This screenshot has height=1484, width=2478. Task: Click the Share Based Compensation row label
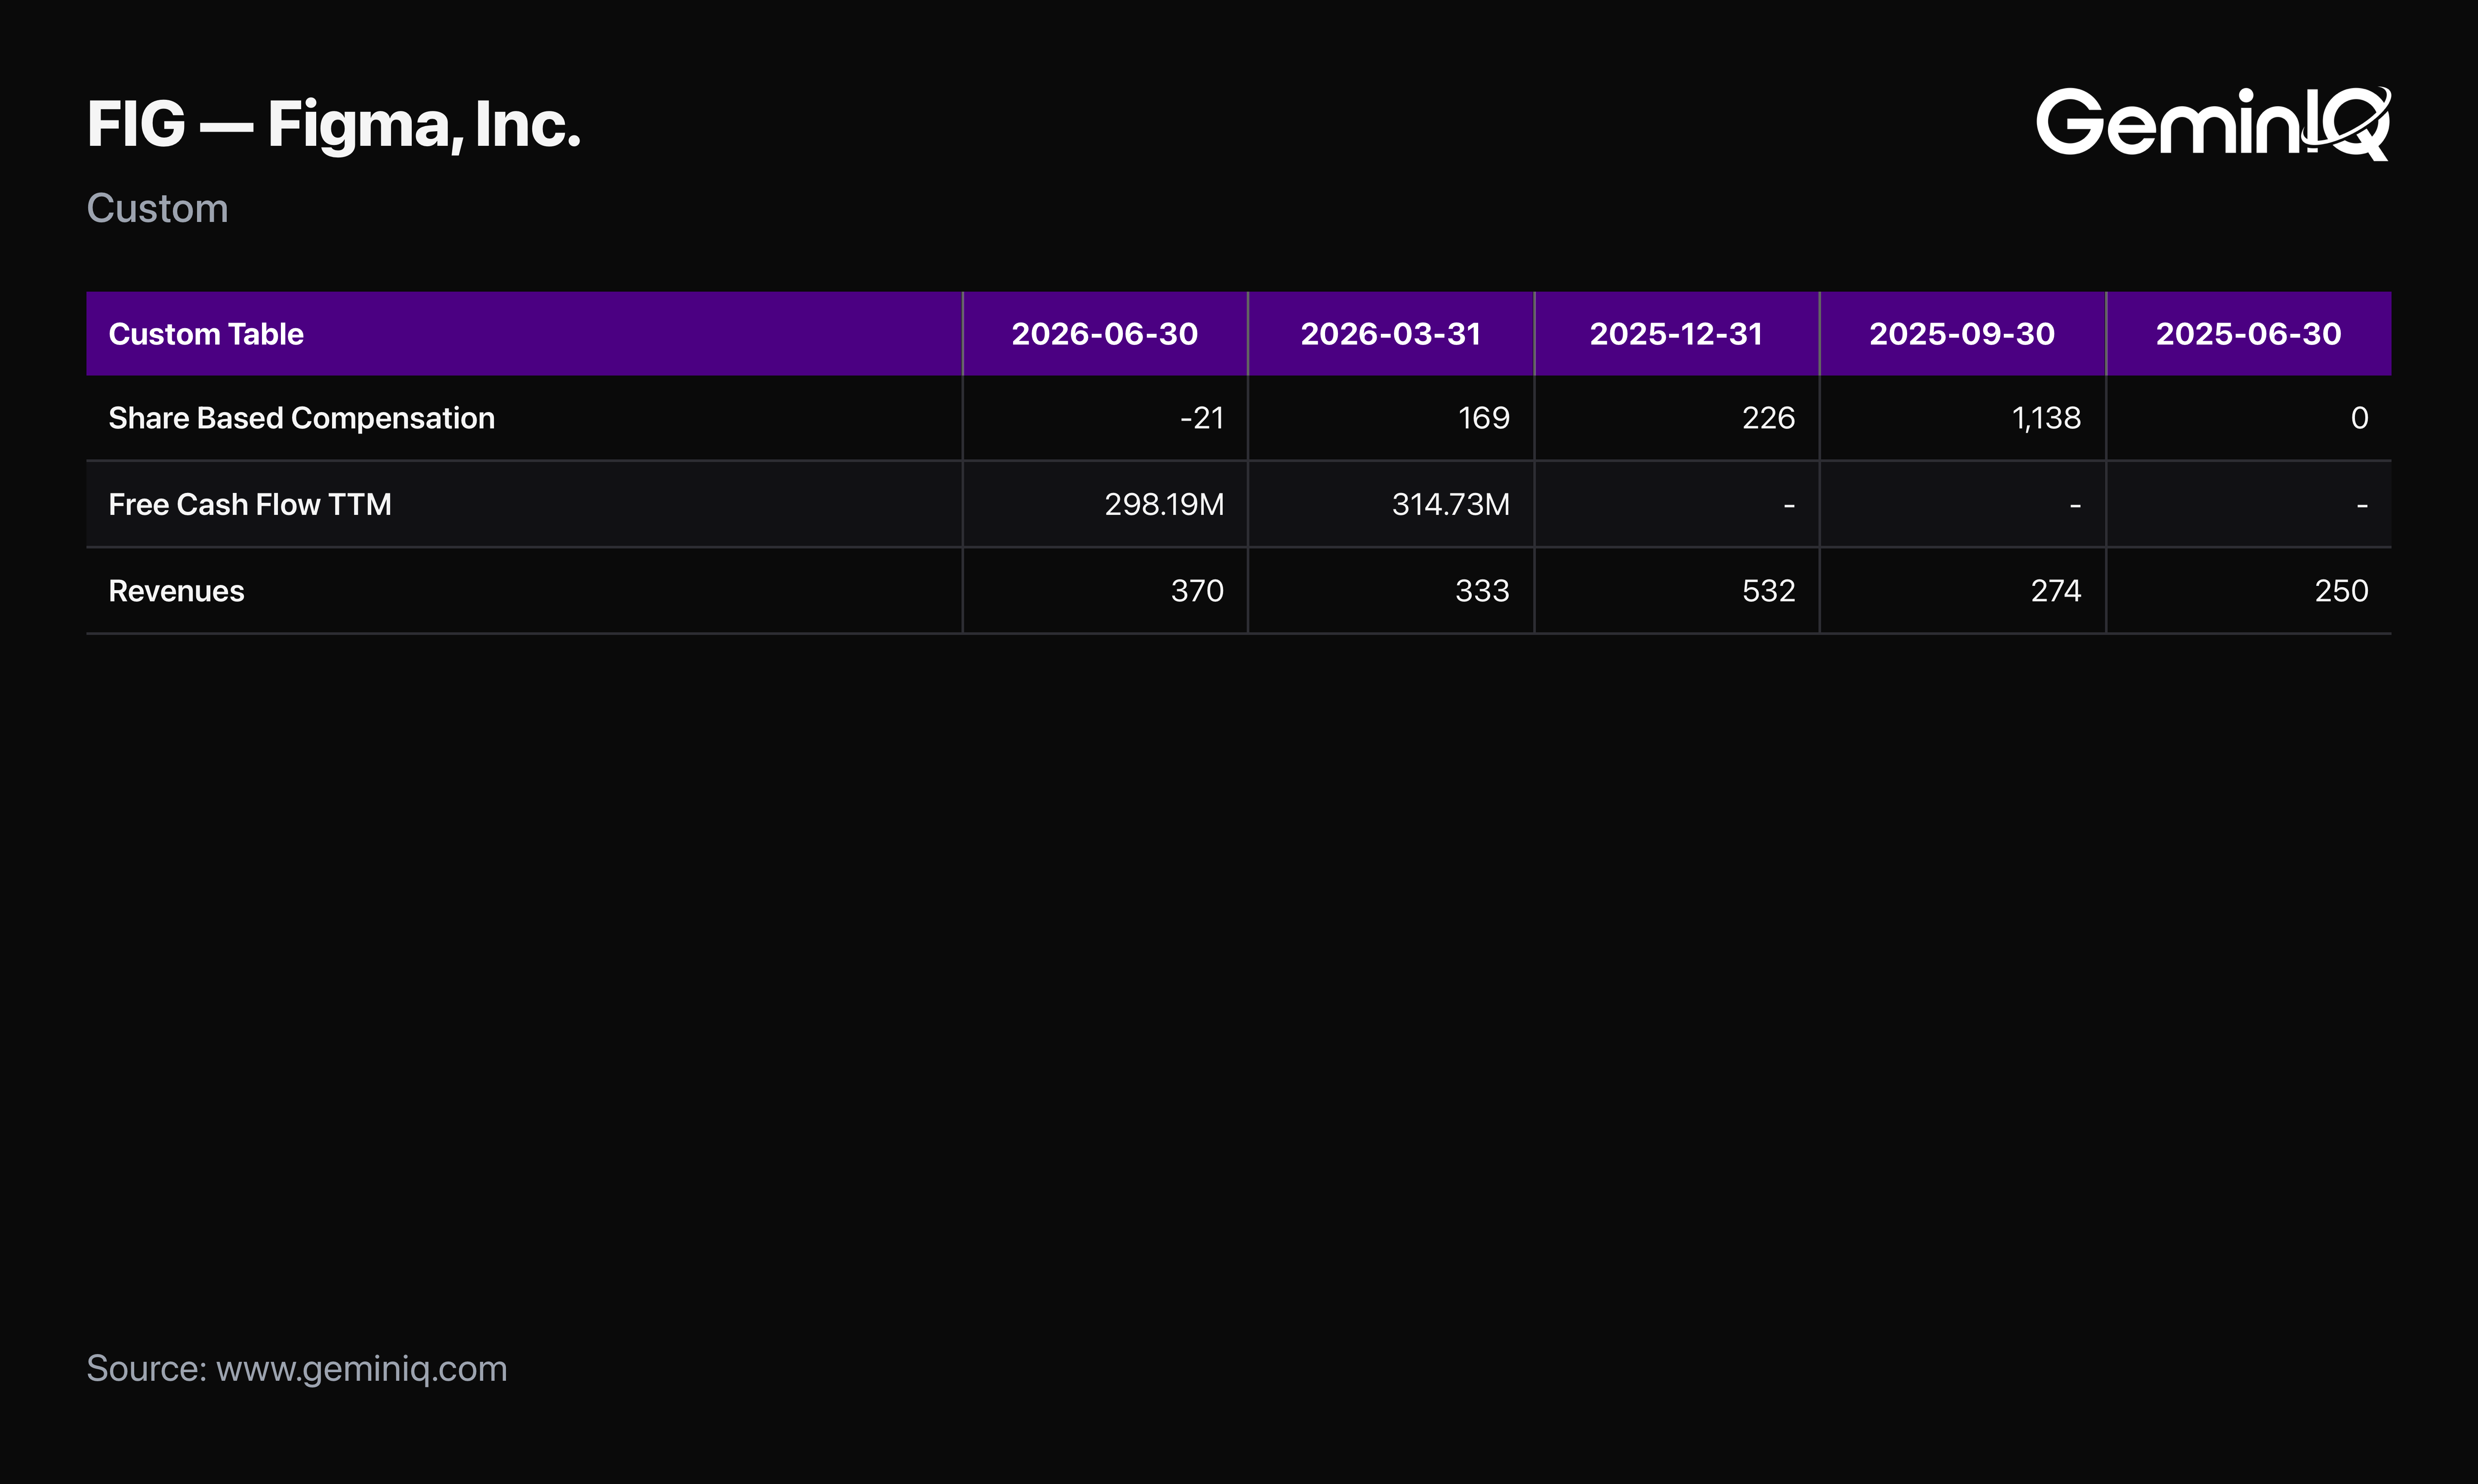click(301, 418)
